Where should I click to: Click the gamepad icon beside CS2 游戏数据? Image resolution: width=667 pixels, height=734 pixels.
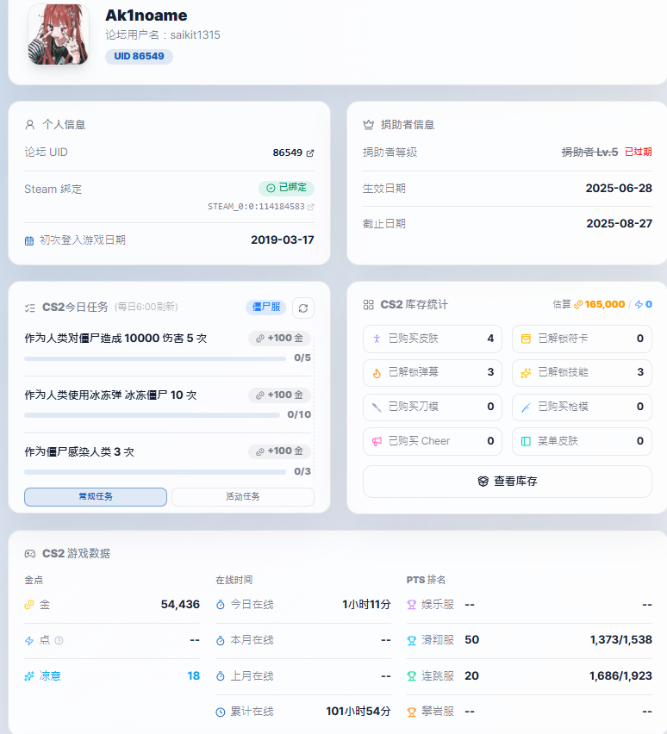(x=30, y=554)
